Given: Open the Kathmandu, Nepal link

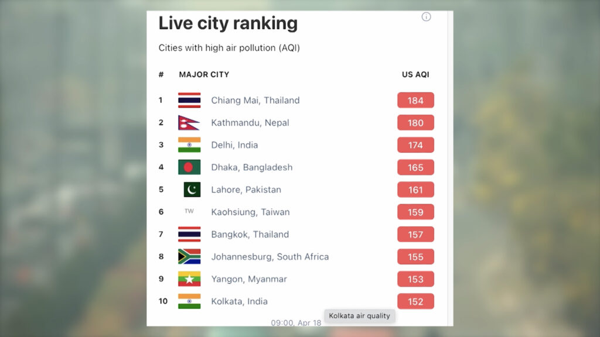Looking at the screenshot, I should point(250,123).
